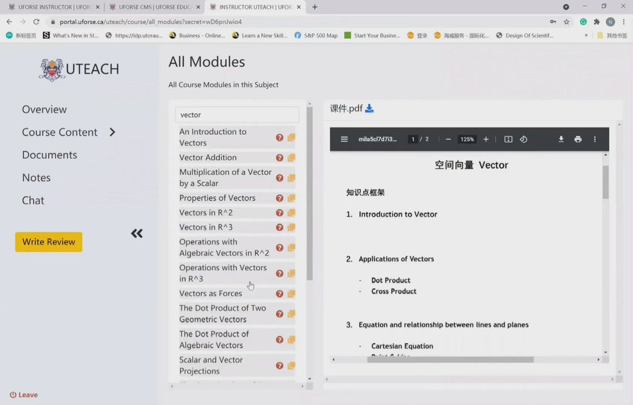Click the Write Review button
Image resolution: width=633 pixels, height=405 pixels.
pos(49,242)
